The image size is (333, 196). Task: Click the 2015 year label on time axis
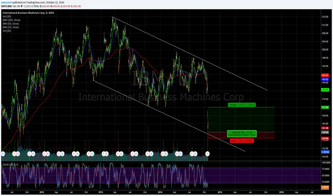[x=220, y=192]
